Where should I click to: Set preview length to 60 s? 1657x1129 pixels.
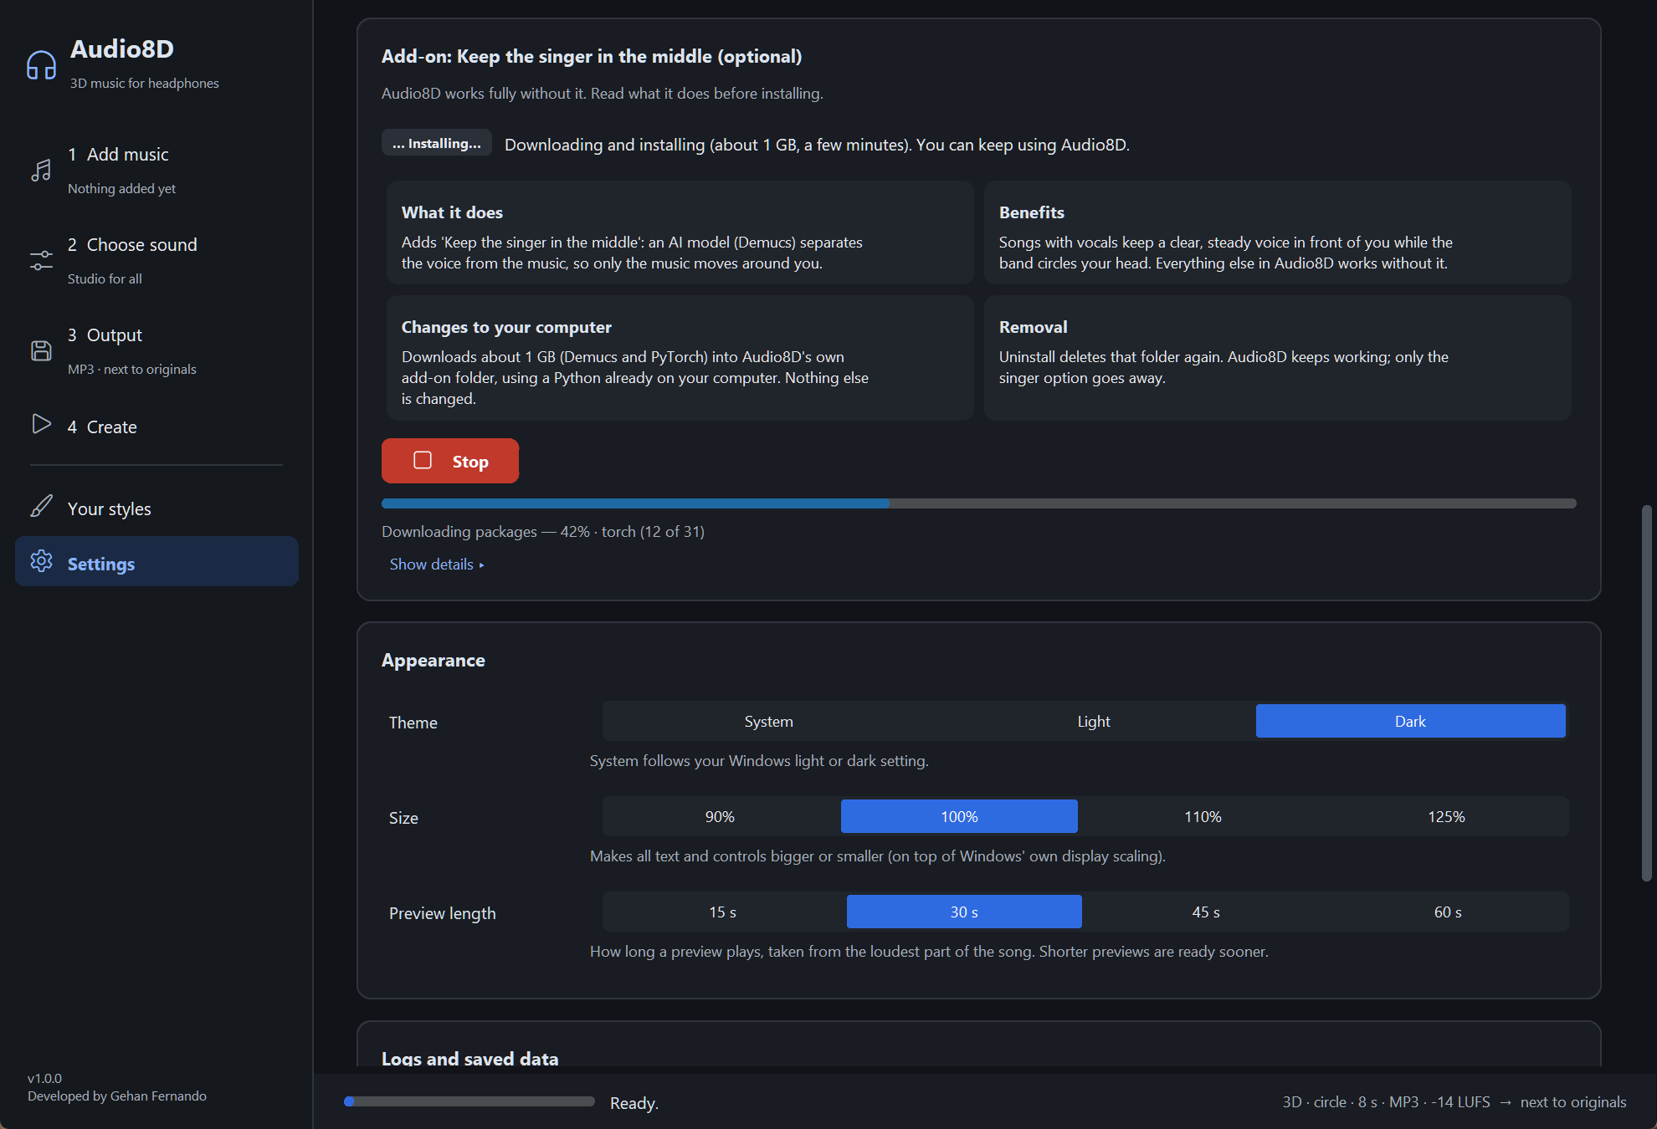pyautogui.click(x=1448, y=912)
